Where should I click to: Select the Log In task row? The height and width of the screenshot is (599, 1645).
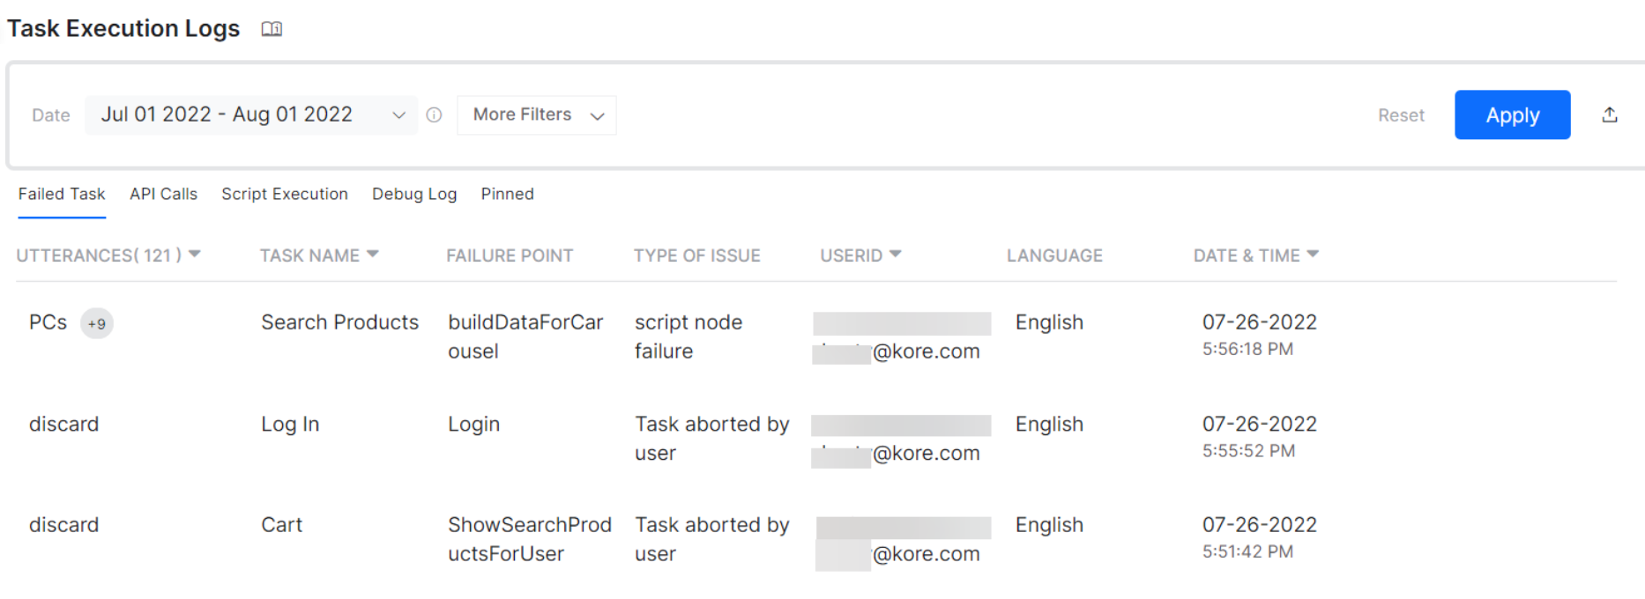(x=290, y=425)
